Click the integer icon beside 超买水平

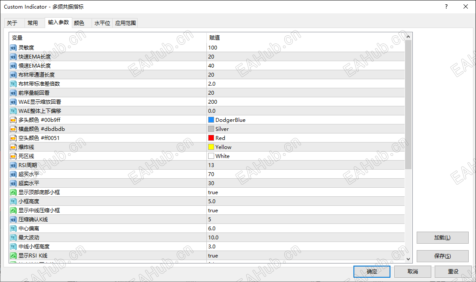[x=13, y=174]
